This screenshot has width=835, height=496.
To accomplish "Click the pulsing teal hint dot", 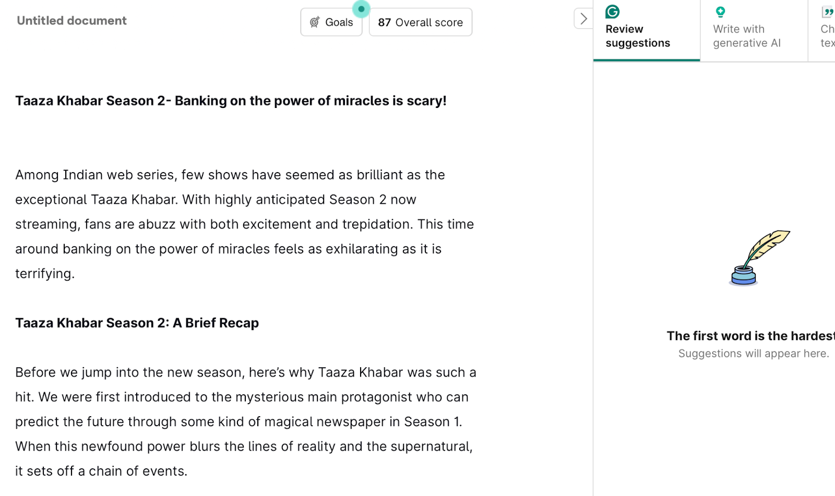I will pos(361,9).
